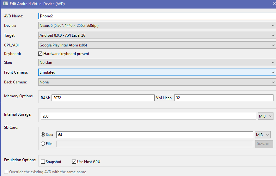Click the Internal Storage: label

[x=18, y=114]
